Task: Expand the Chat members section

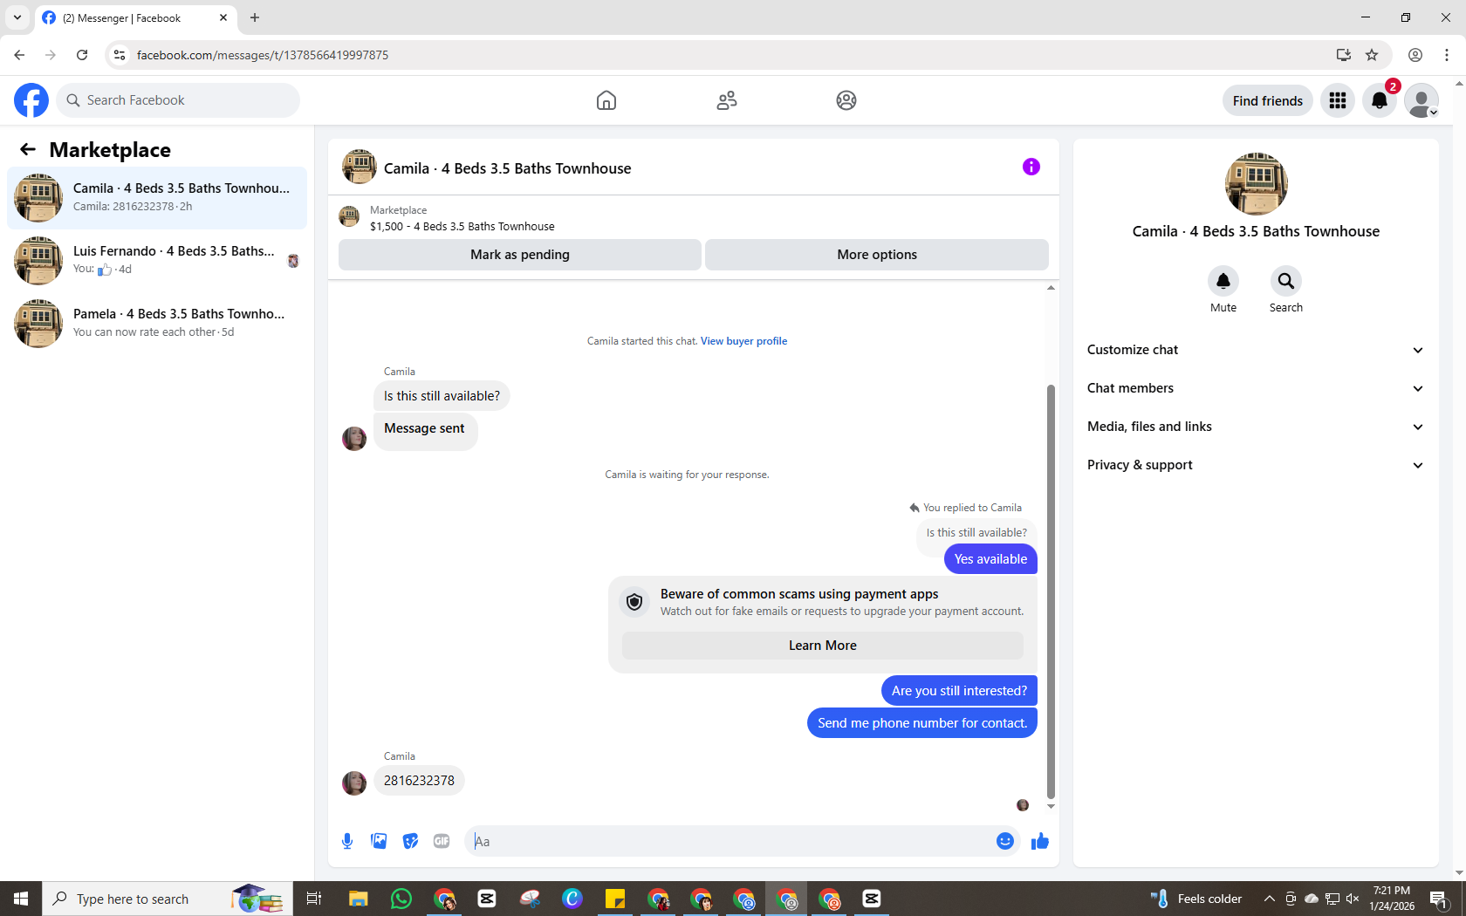Action: coord(1256,388)
